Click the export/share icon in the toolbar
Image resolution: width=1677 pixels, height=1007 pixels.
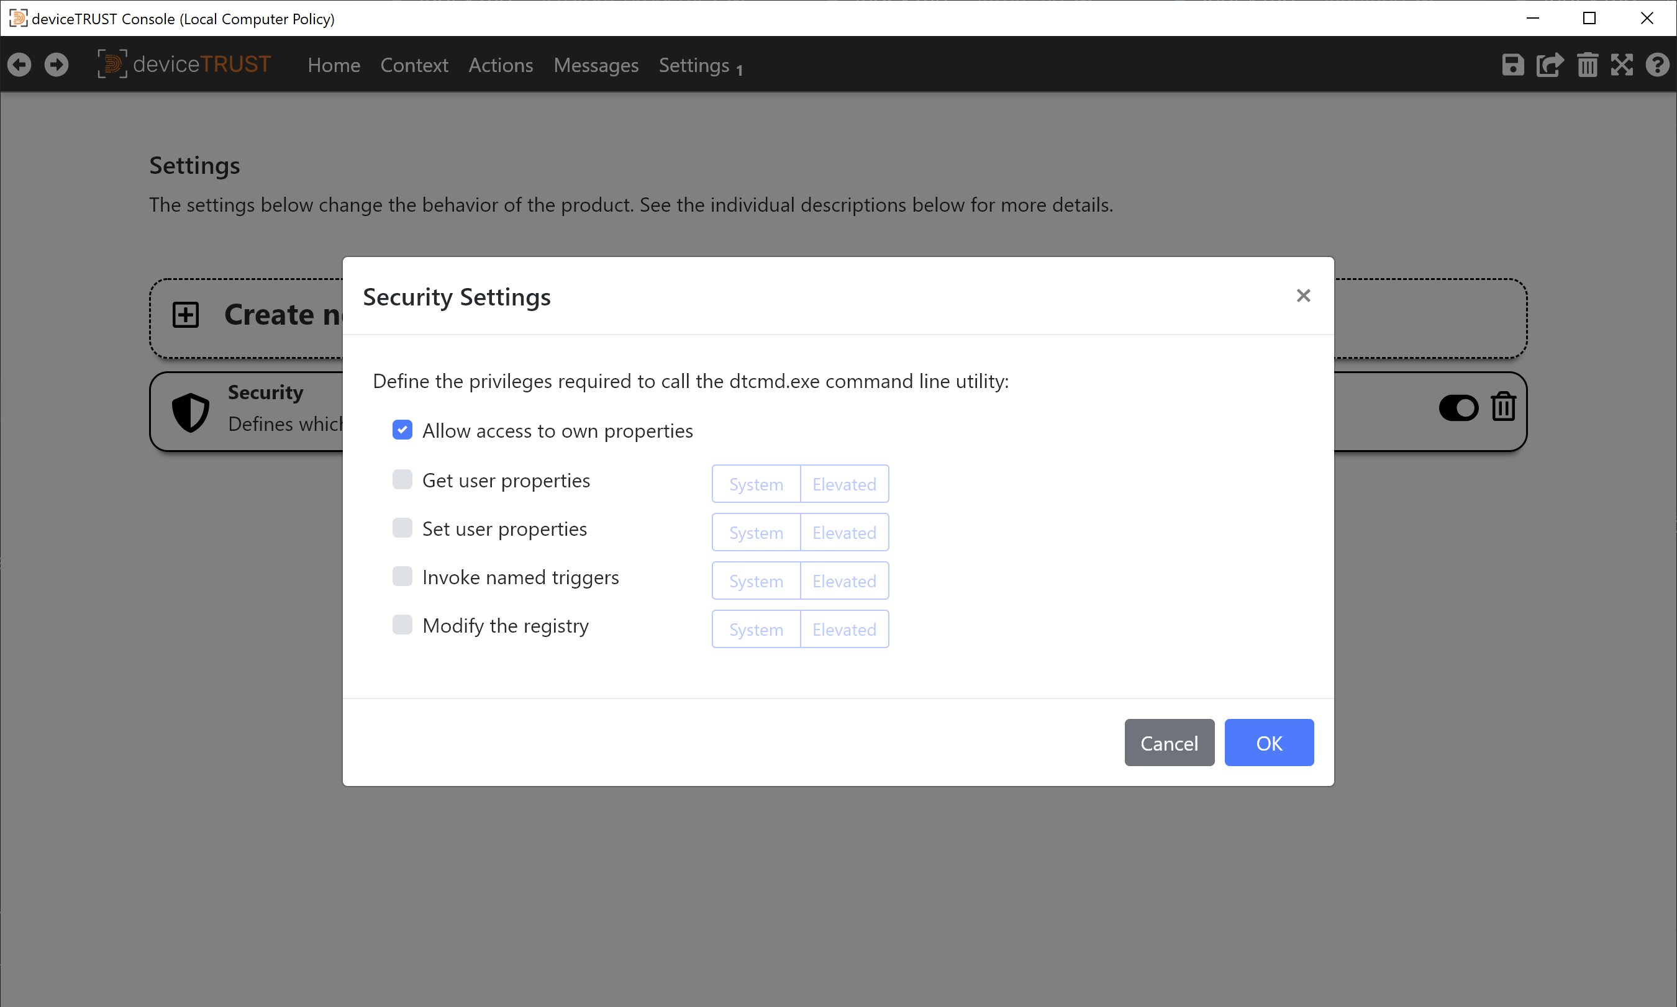(x=1550, y=65)
